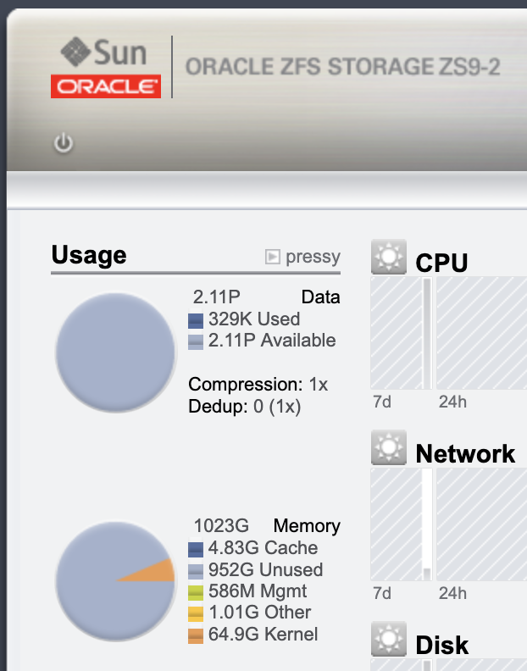Click the Network heading link

(465, 453)
